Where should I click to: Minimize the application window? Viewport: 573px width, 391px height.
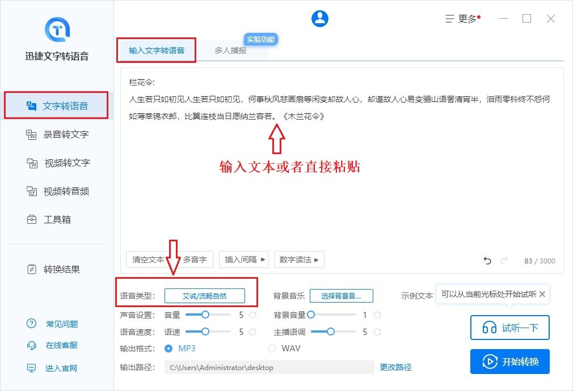click(504, 19)
